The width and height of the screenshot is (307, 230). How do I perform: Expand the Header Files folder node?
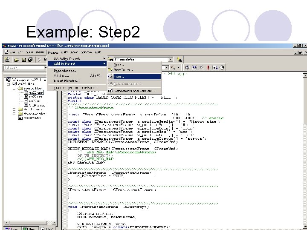point(14,109)
